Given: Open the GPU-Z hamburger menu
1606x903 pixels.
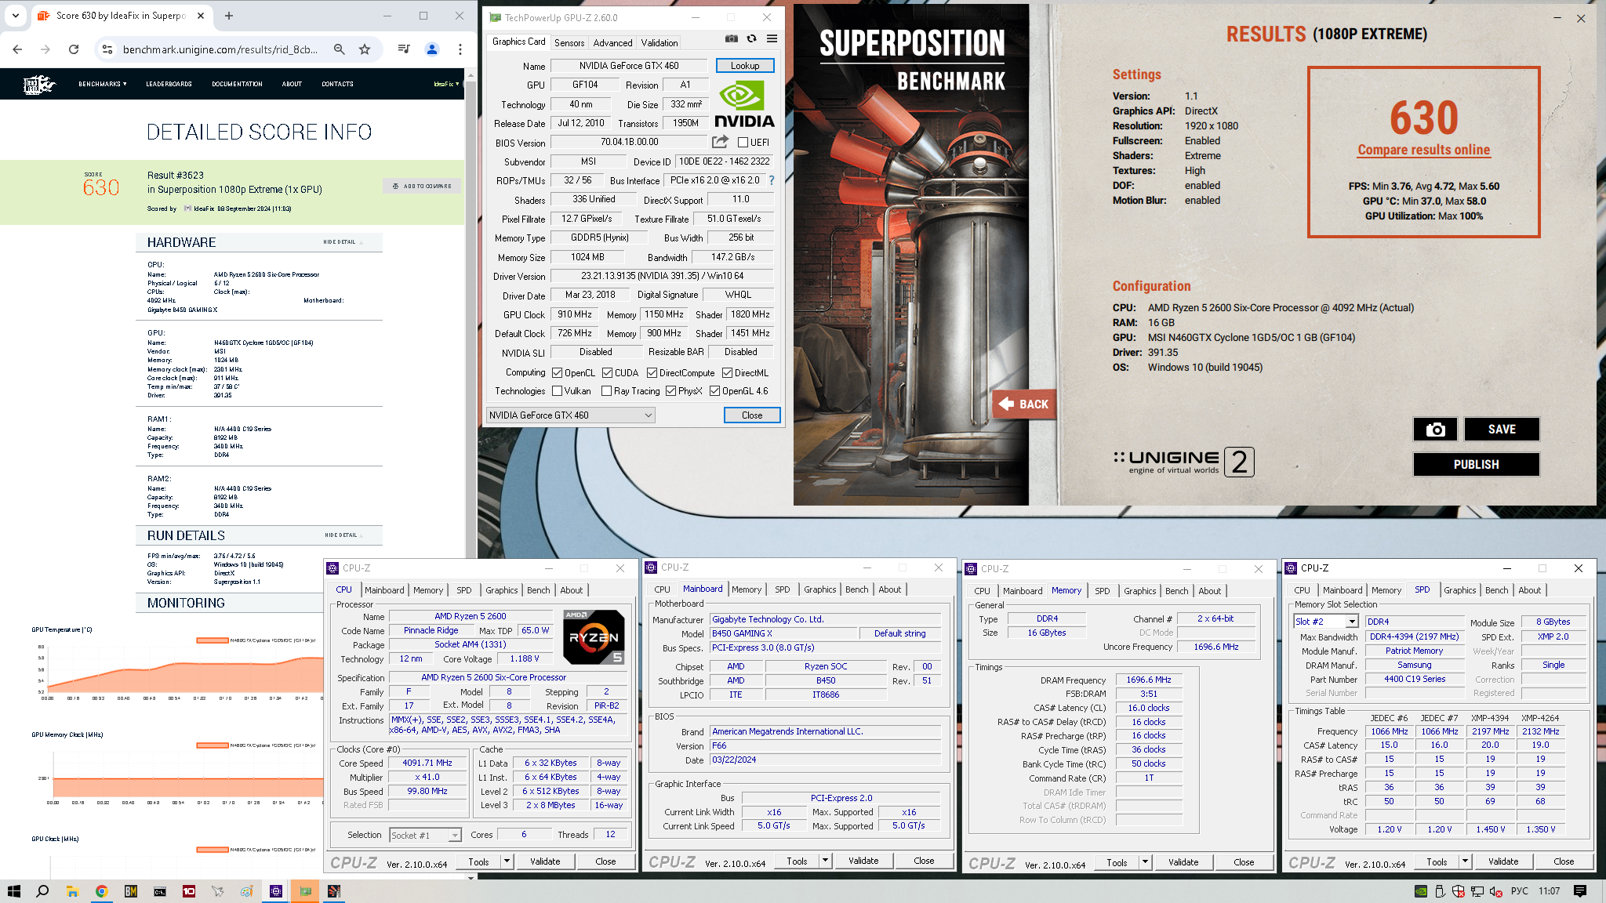Looking at the screenshot, I should [x=772, y=38].
